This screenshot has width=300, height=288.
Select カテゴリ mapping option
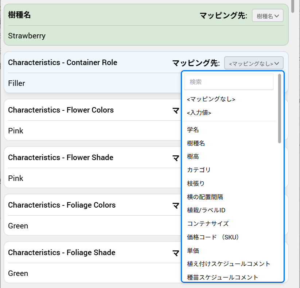tap(199, 170)
